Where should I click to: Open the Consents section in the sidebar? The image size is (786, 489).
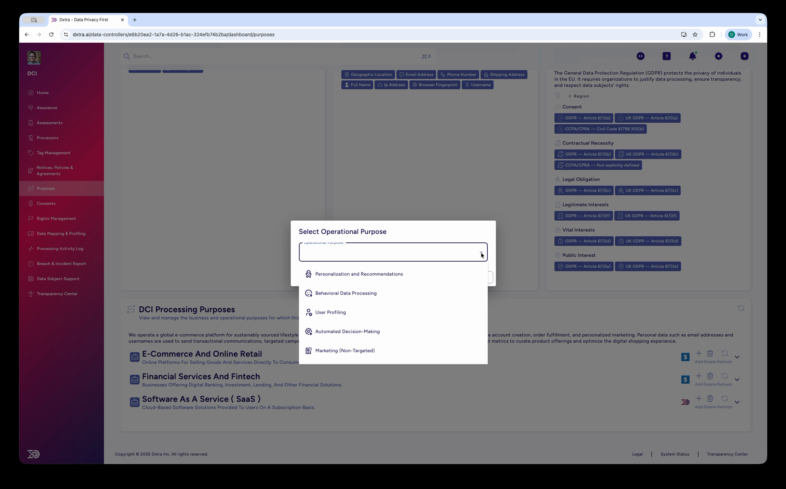coord(46,203)
